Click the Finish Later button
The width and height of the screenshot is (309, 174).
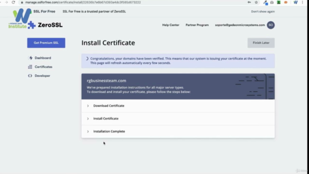click(261, 43)
